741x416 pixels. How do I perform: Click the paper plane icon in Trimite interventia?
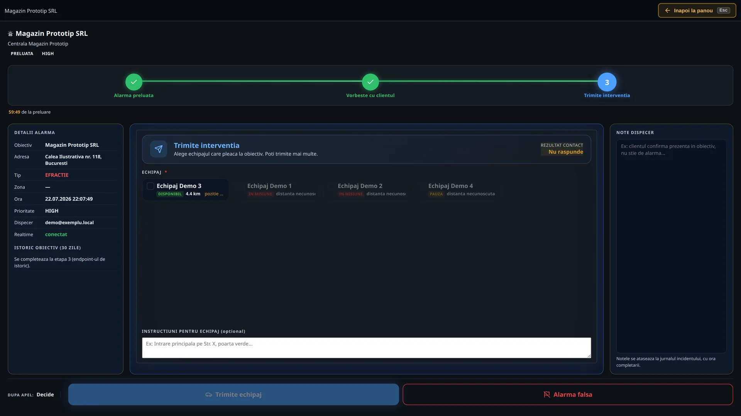[x=159, y=149]
